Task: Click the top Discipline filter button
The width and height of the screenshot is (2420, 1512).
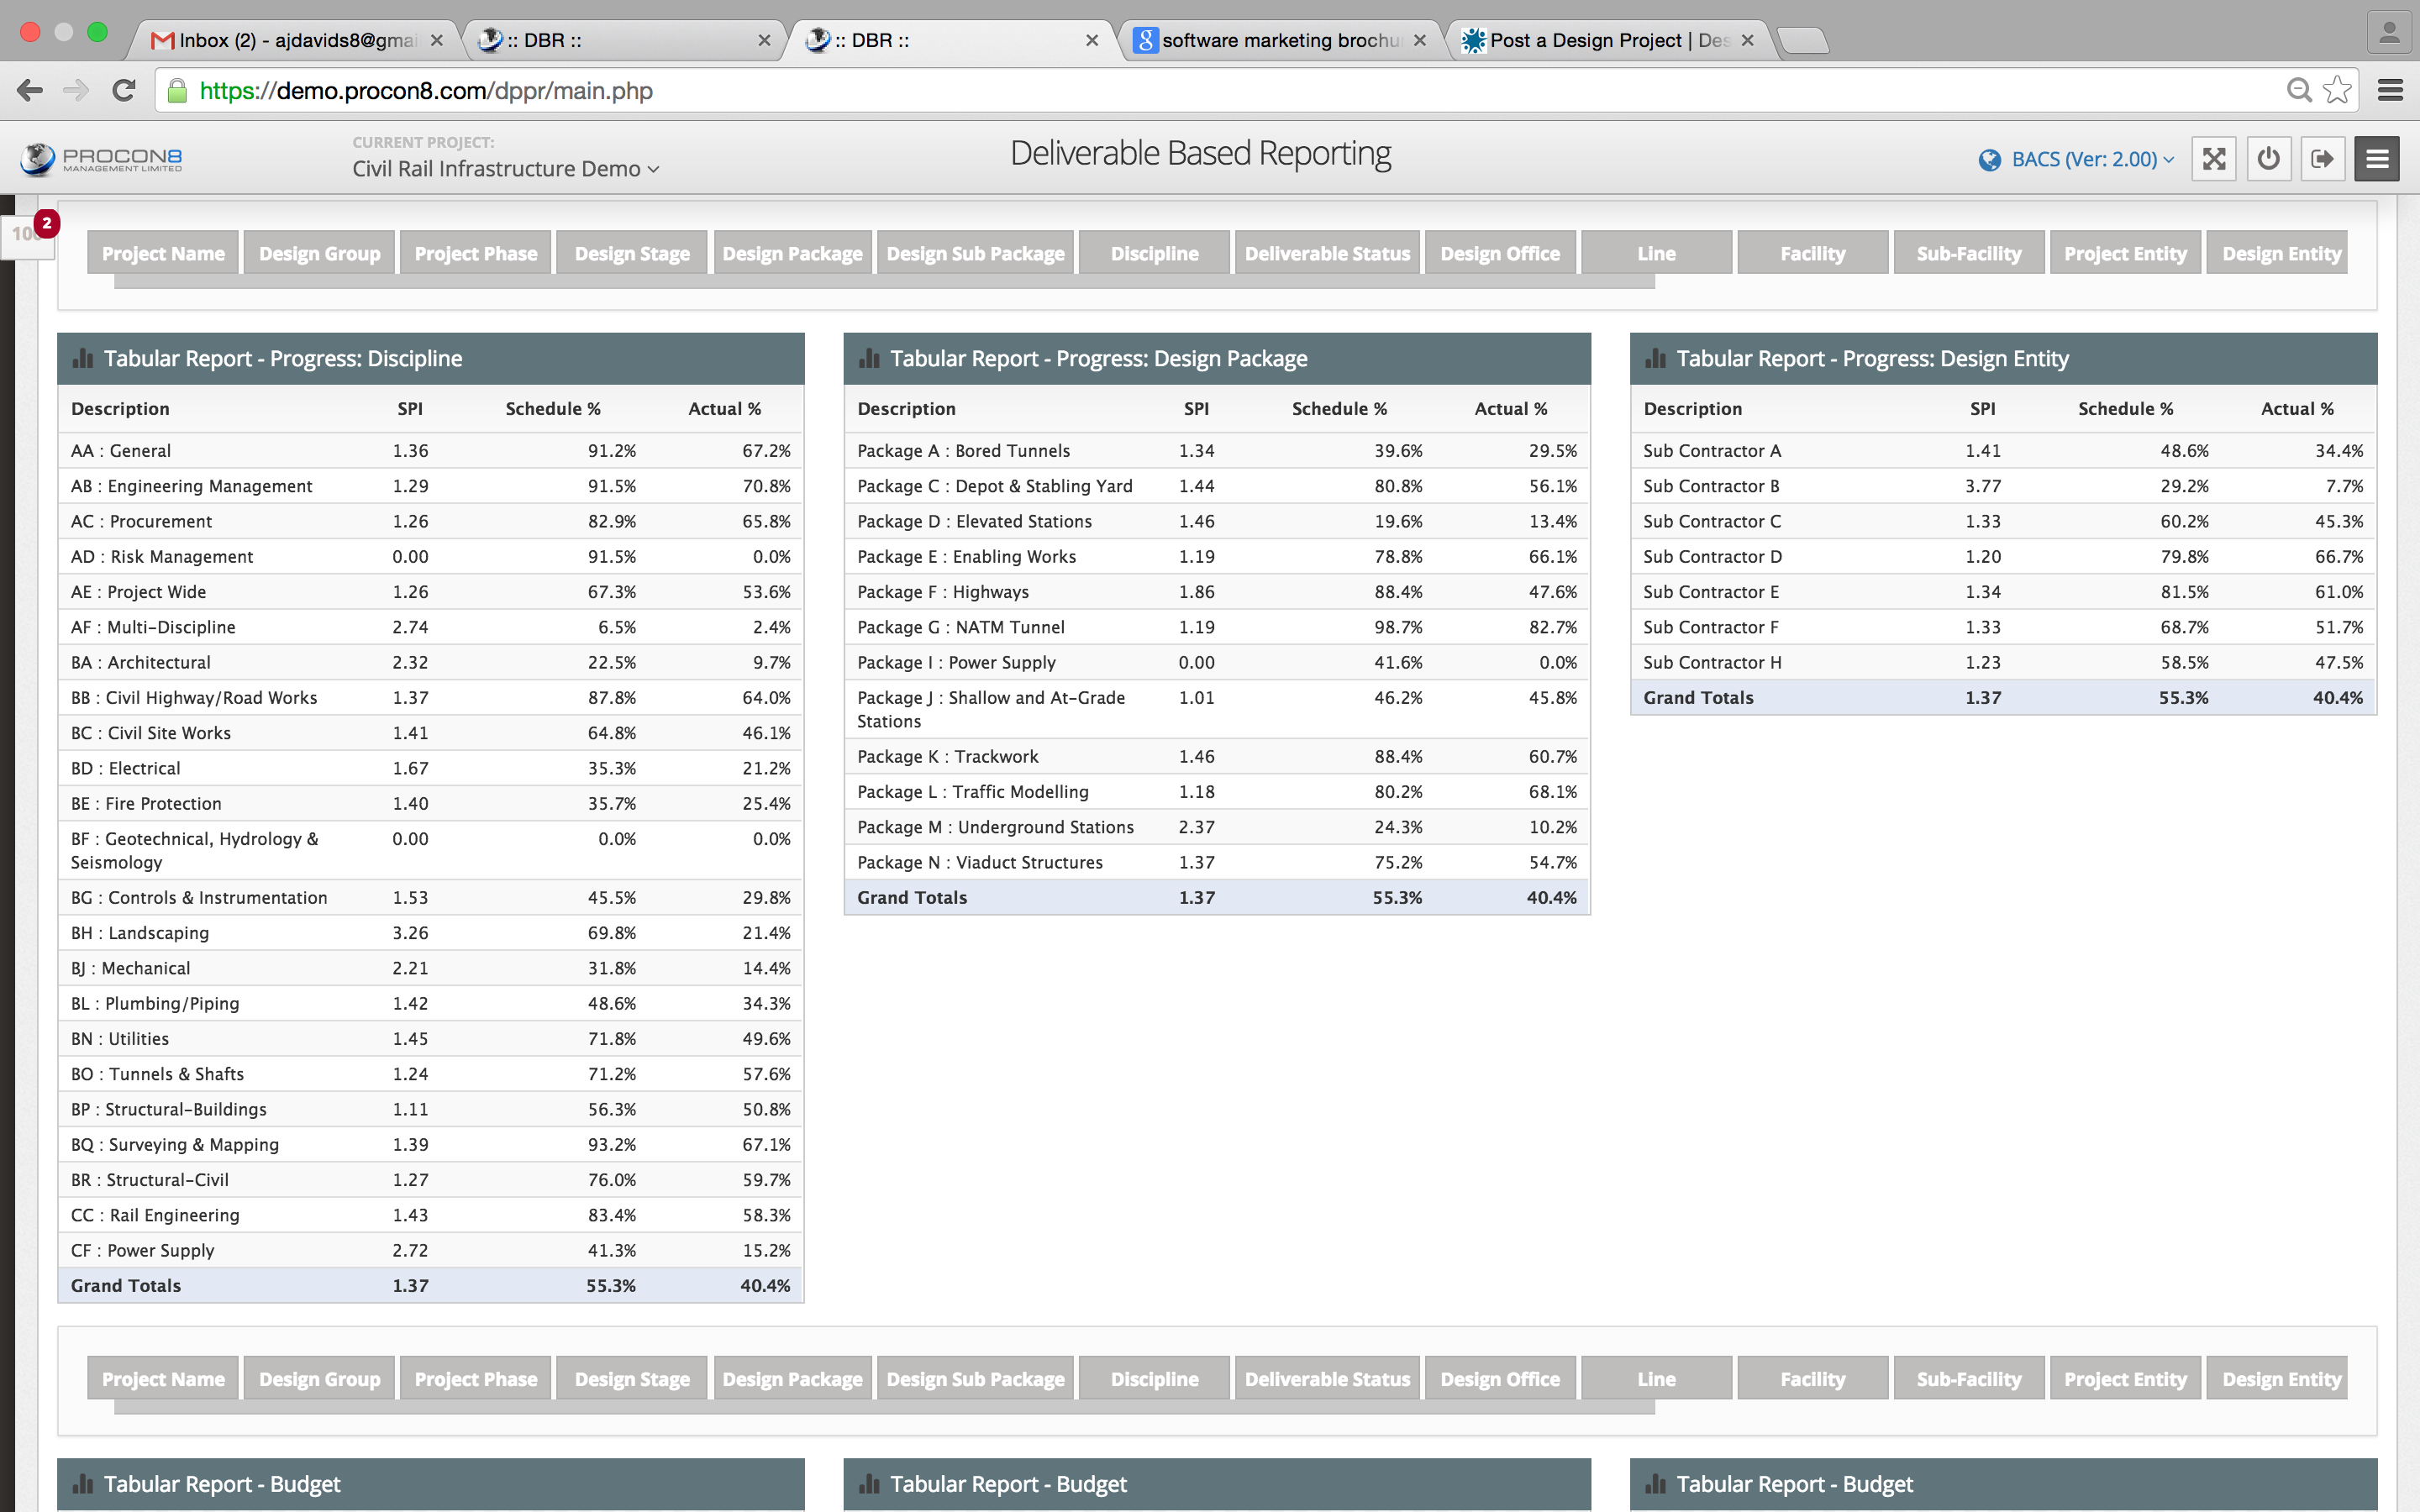Action: click(x=1154, y=253)
